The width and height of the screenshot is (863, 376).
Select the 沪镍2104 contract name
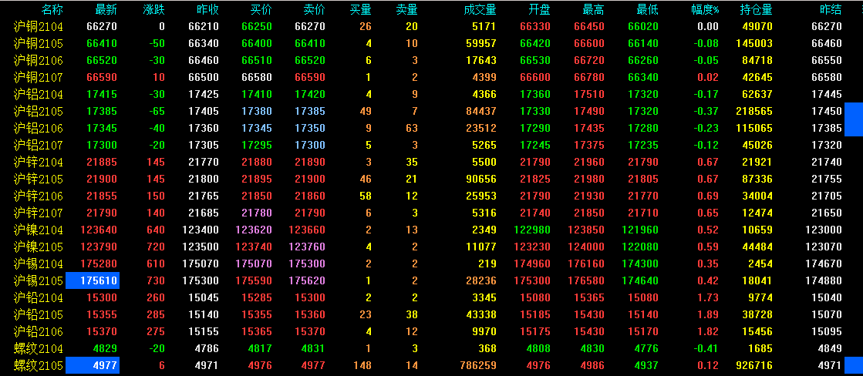coord(38,230)
